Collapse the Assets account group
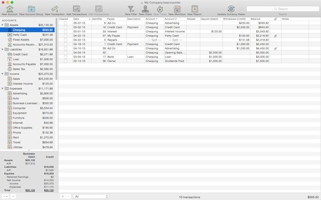321x200 pixels. point(3,25)
